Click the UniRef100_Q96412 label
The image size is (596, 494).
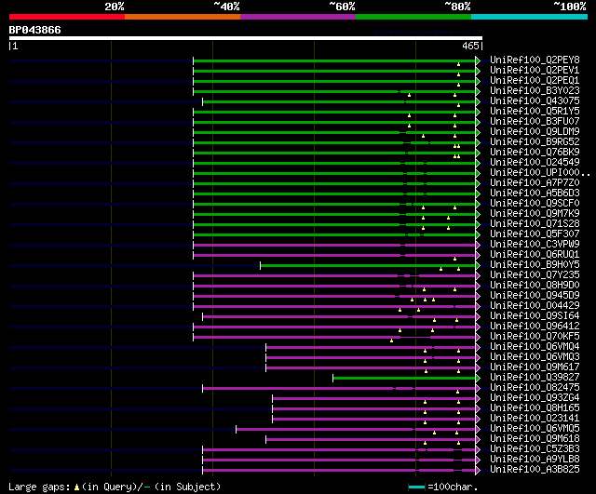(535, 327)
